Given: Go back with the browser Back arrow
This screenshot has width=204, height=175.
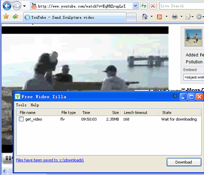Looking at the screenshot, I should pyautogui.click(x=7, y=6).
